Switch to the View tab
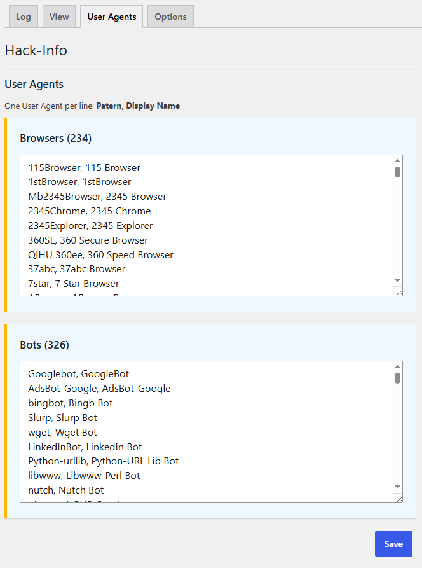Screen dimensions: 422x568 59,17
